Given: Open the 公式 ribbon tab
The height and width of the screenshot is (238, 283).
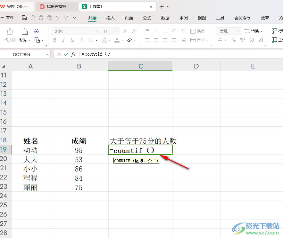Looking at the screenshot, I should pyautogui.click(x=147, y=18).
